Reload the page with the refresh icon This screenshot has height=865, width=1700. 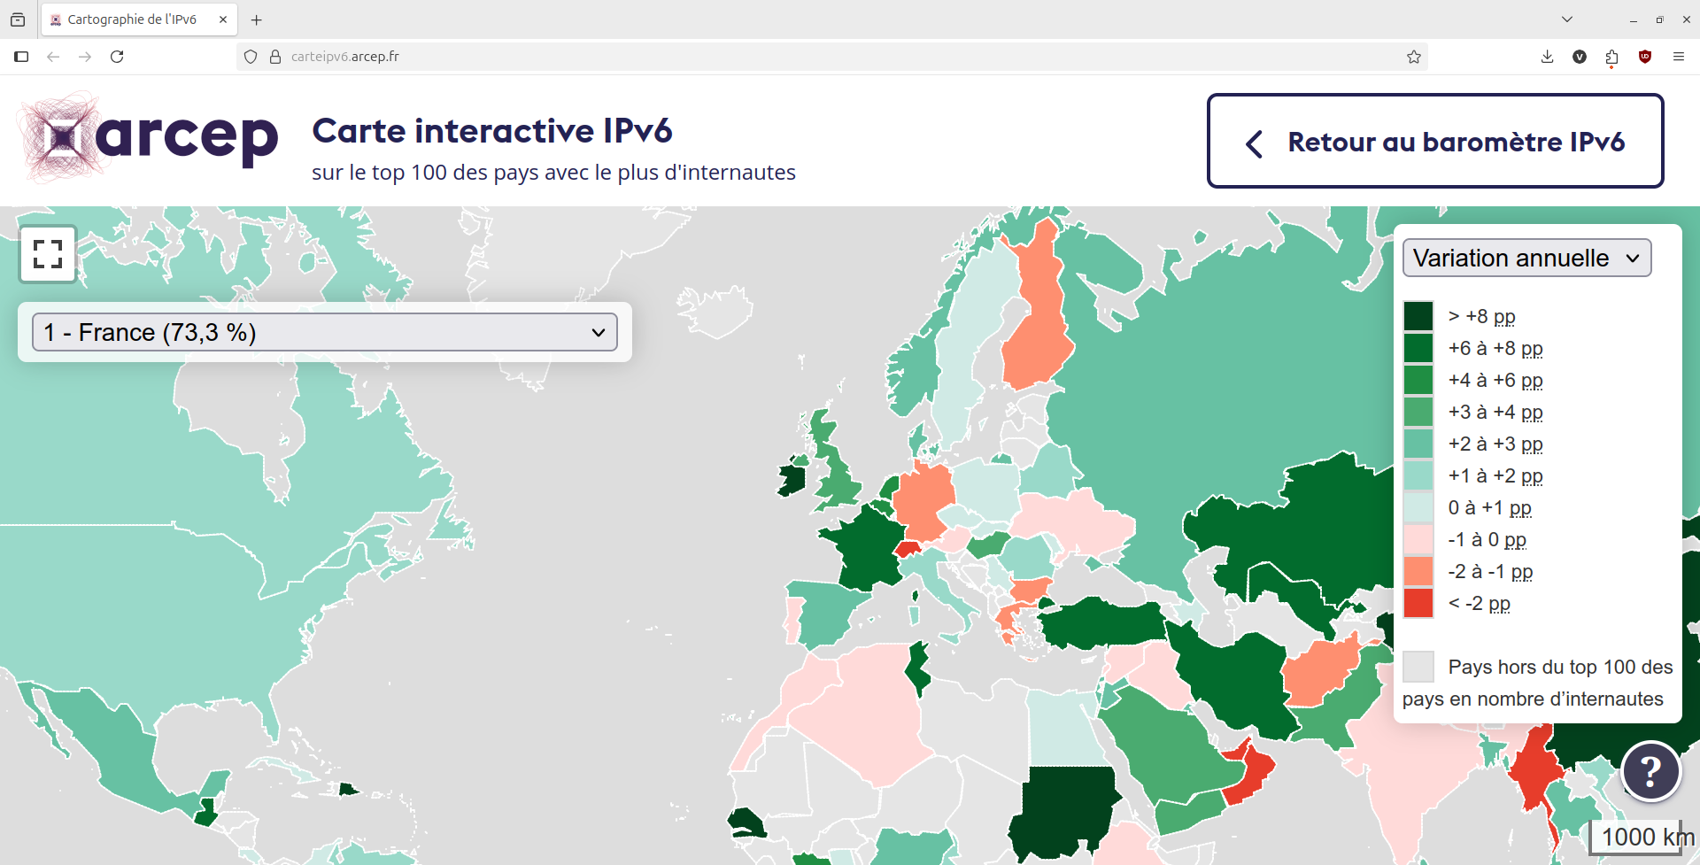point(117,56)
